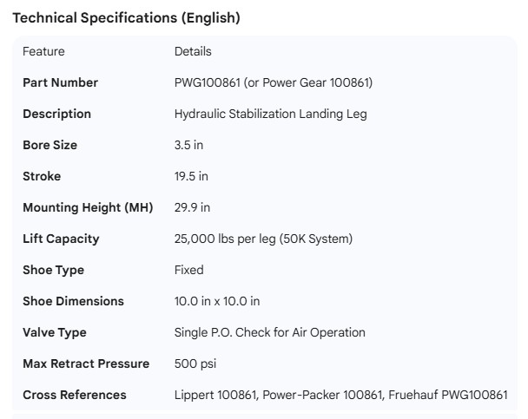Select the Mounting Height (MH) label
Viewport: 528px width, 419px height.
(88, 207)
